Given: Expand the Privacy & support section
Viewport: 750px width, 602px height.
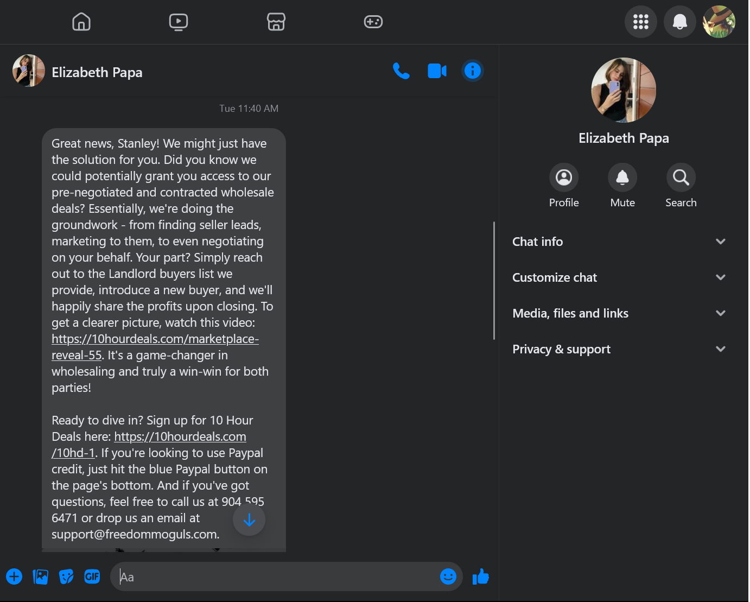Looking at the screenshot, I should point(619,349).
